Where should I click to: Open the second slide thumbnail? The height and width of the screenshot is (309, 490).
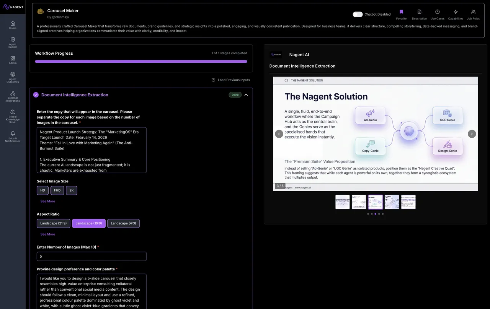coord(359,202)
